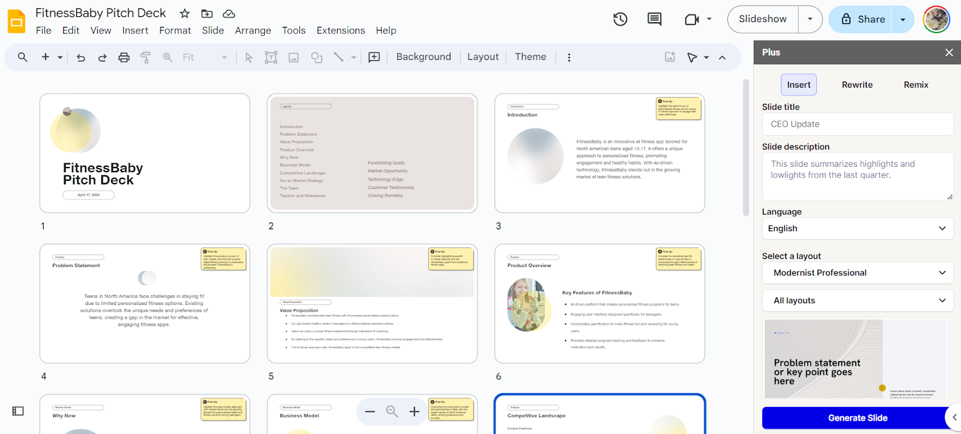Click the pointer mode icon in toolbar
961x434 pixels.
(x=692, y=58)
